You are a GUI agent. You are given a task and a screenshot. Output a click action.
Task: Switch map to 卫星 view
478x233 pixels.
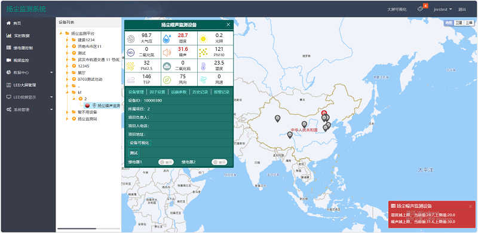click(x=458, y=23)
